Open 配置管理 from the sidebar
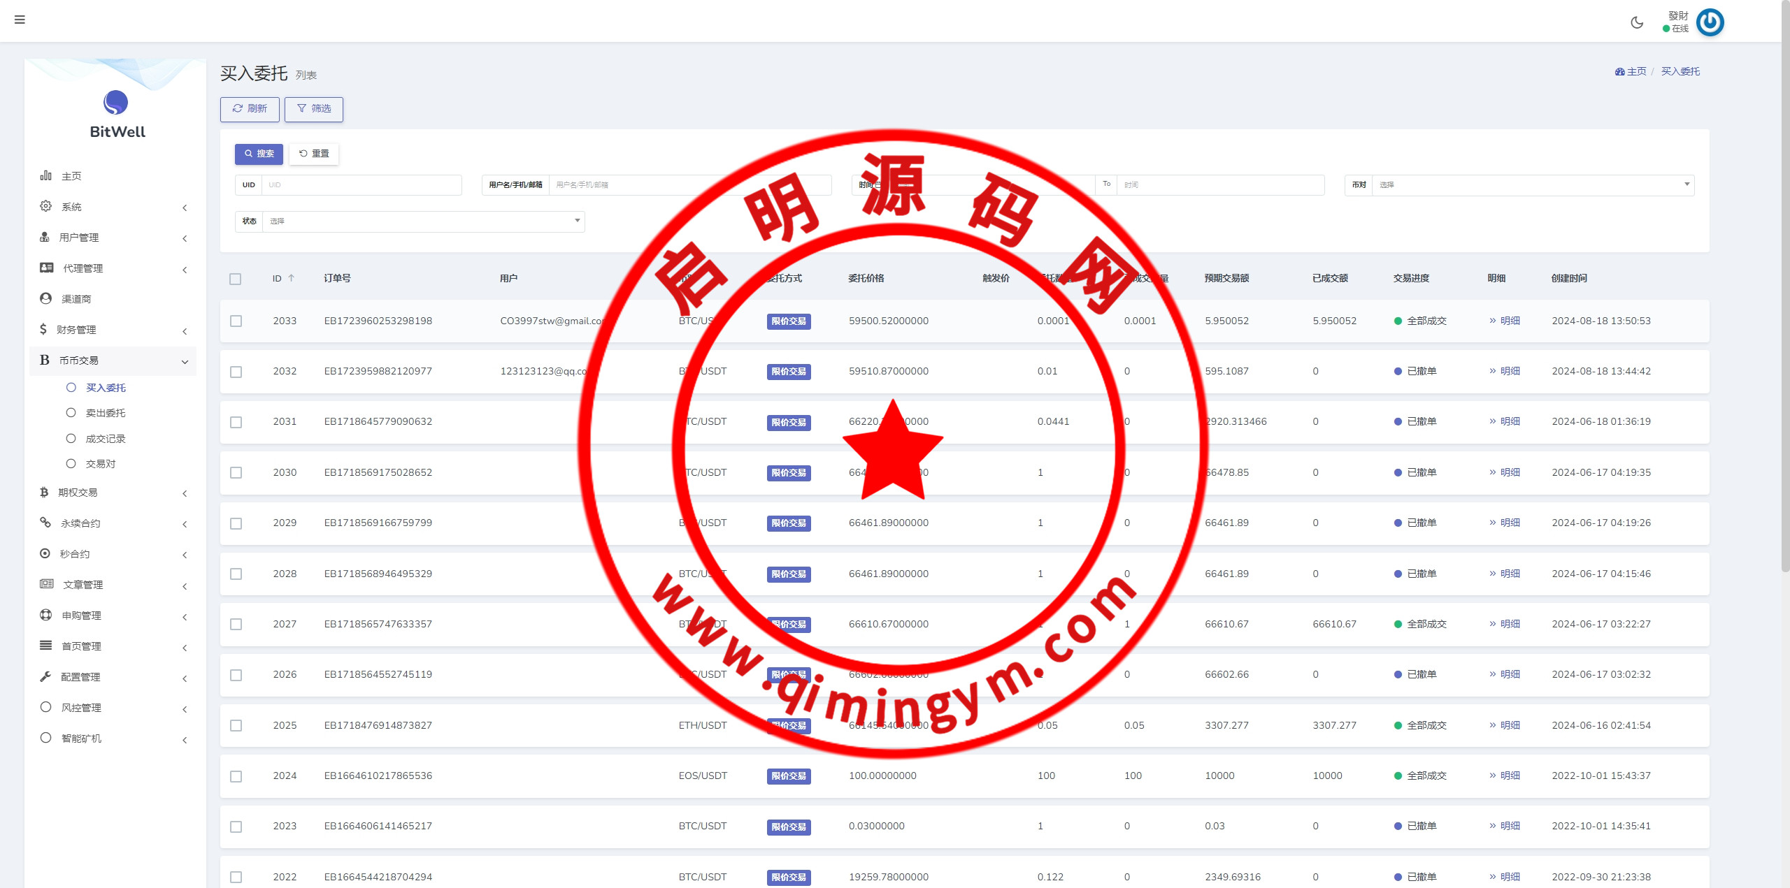1790x888 pixels. click(x=80, y=677)
